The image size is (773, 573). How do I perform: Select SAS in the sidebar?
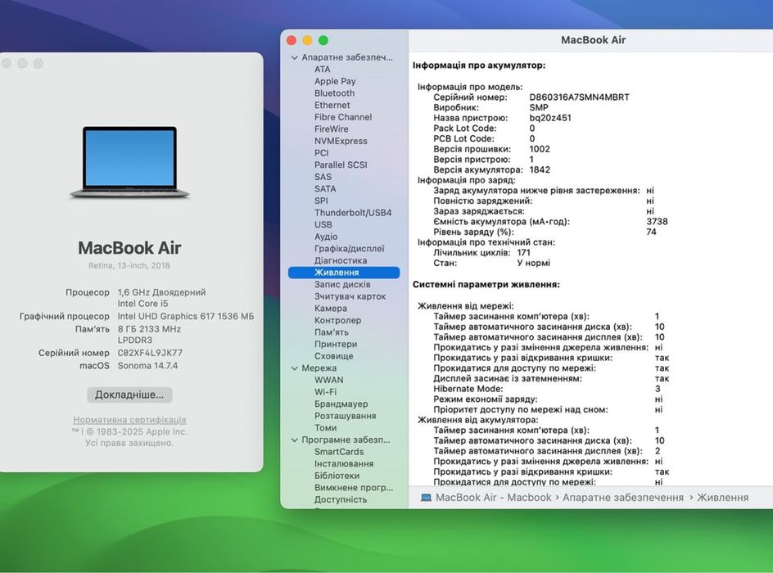(323, 177)
